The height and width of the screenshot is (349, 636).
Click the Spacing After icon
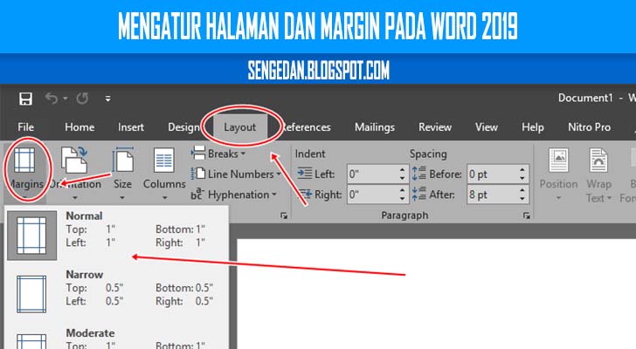(x=419, y=194)
